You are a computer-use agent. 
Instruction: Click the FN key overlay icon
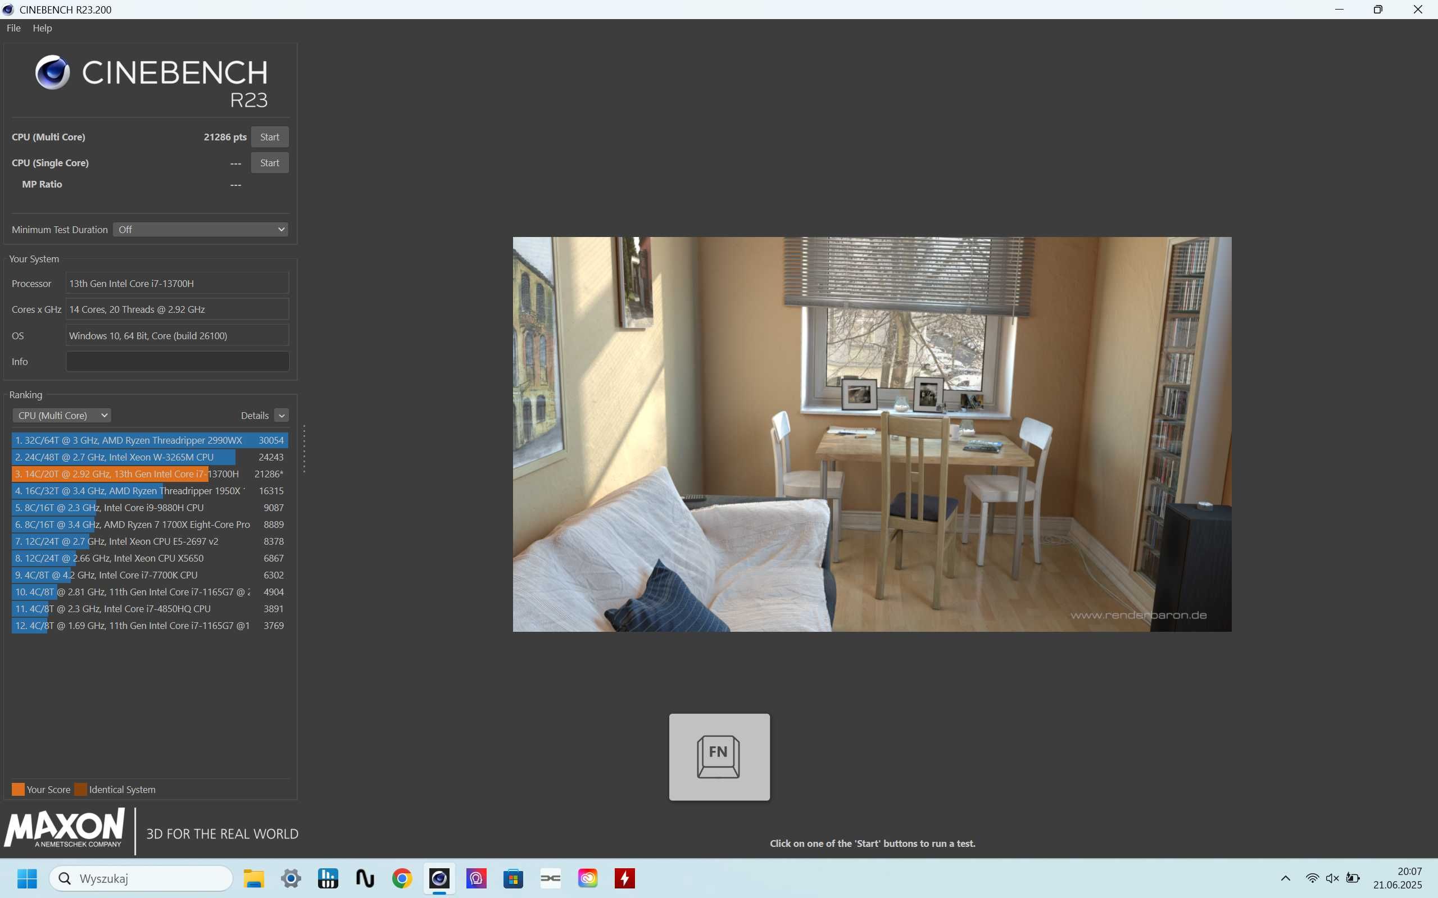tap(719, 756)
